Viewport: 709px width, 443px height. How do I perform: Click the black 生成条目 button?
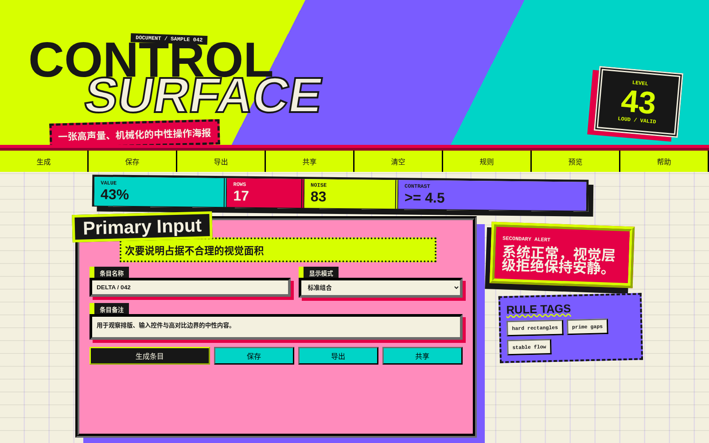[150, 356]
